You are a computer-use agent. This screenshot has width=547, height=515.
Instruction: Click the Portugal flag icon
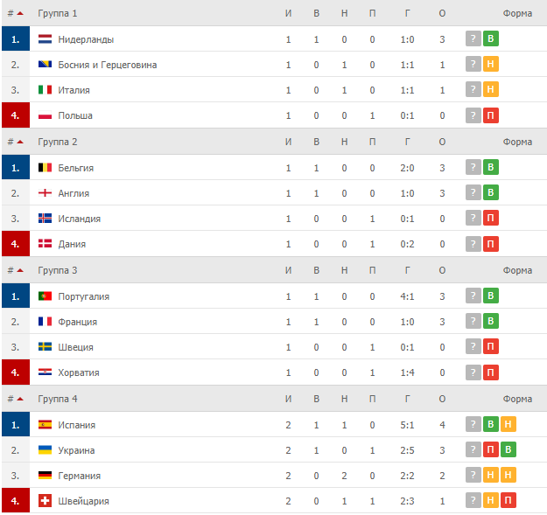coord(46,296)
